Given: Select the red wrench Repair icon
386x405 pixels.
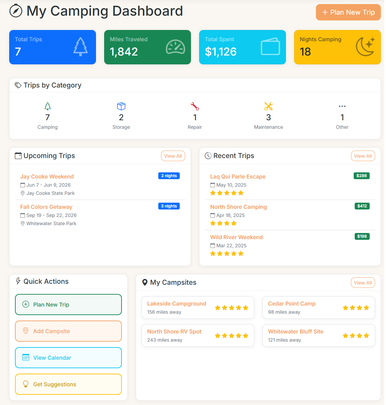Looking at the screenshot, I should [195, 106].
